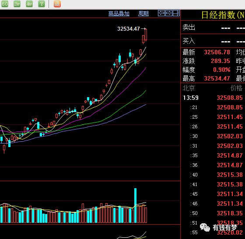Screen dimensions: 245x239
Task: Select the 2hr period icon
Action: point(17,4)
